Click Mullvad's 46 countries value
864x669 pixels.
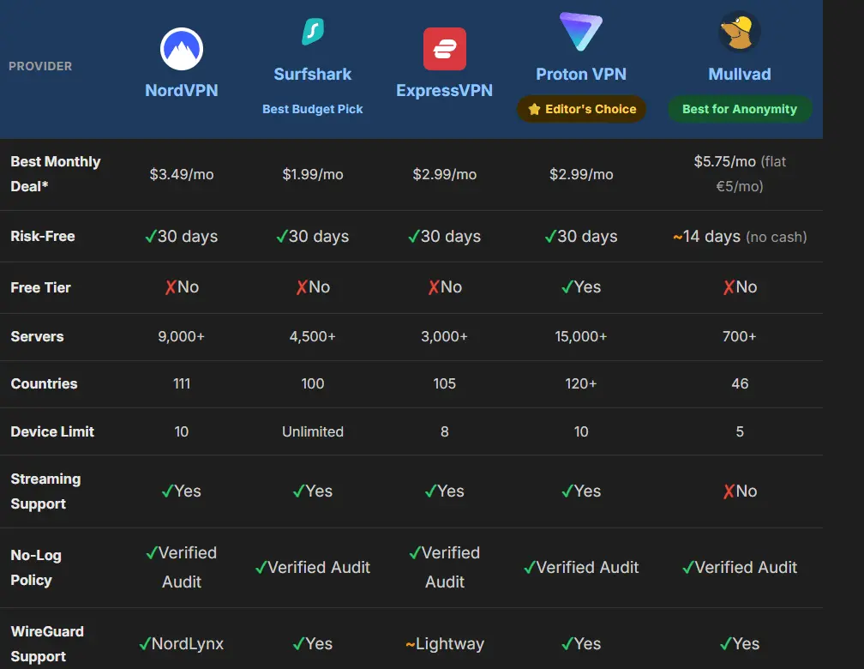click(x=740, y=384)
